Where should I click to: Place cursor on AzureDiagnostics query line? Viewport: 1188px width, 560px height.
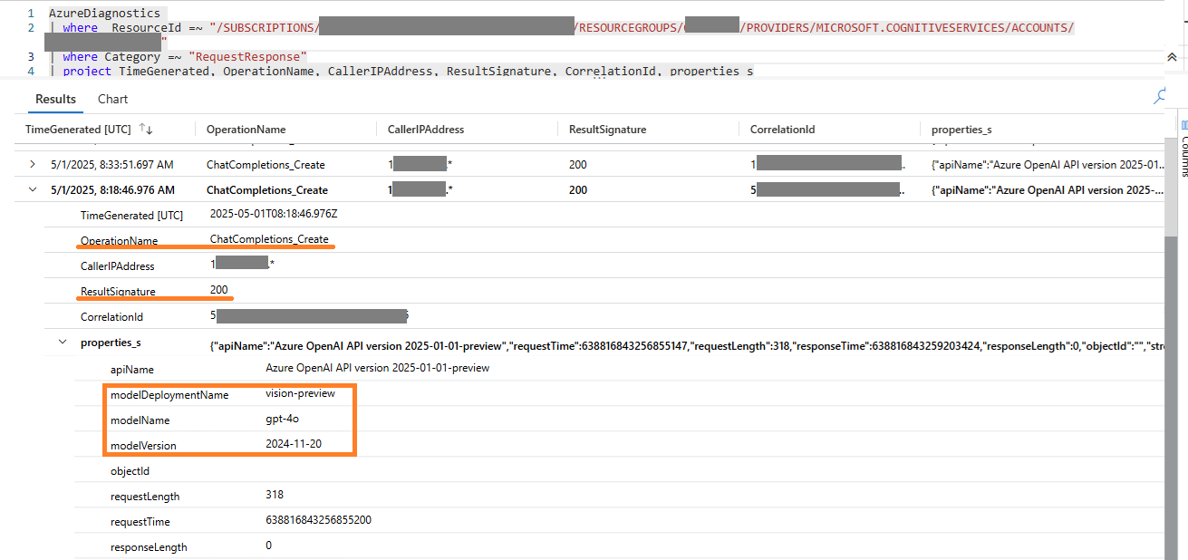coord(105,14)
